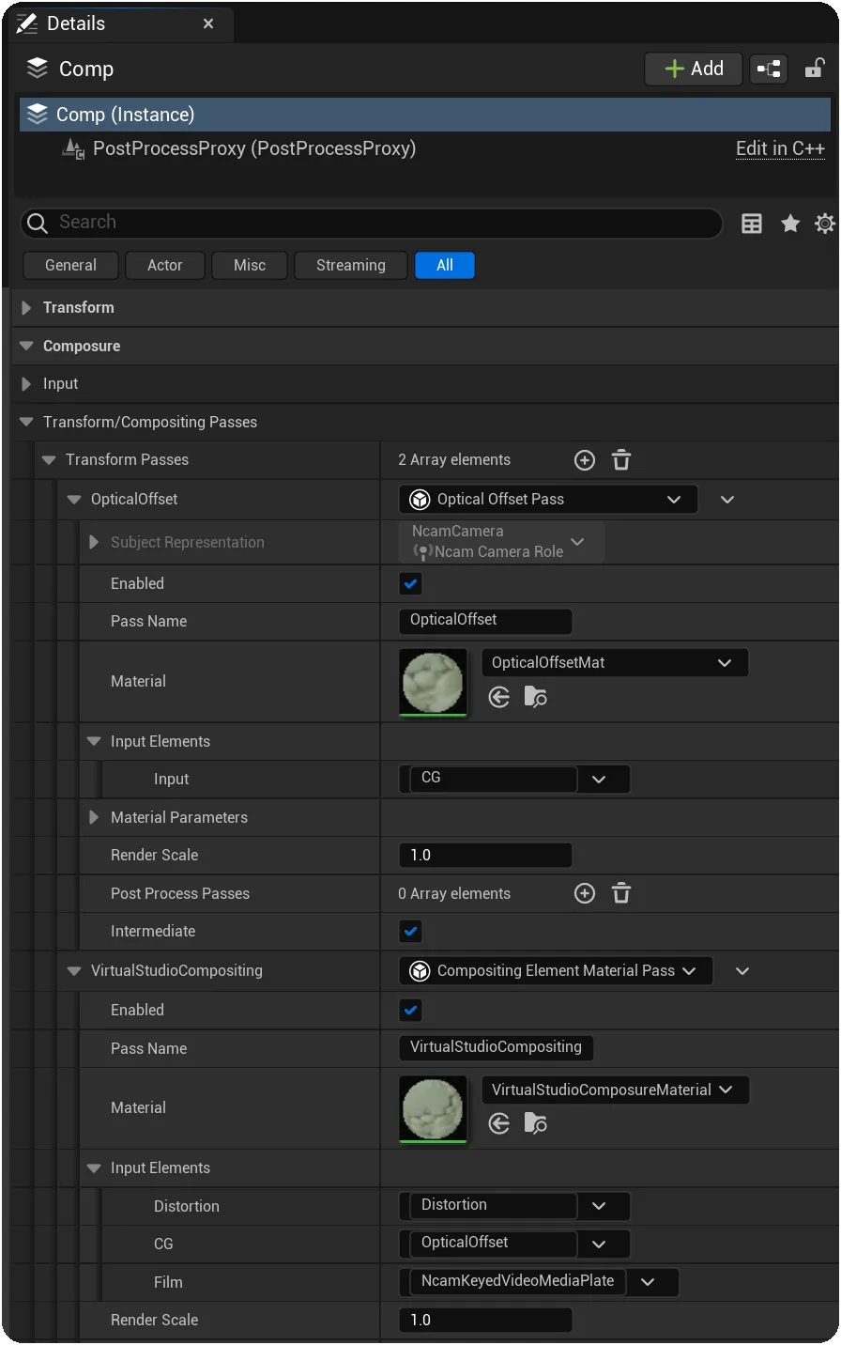The image size is (841, 1345).
Task: Click the Add component button
Action: [694, 69]
